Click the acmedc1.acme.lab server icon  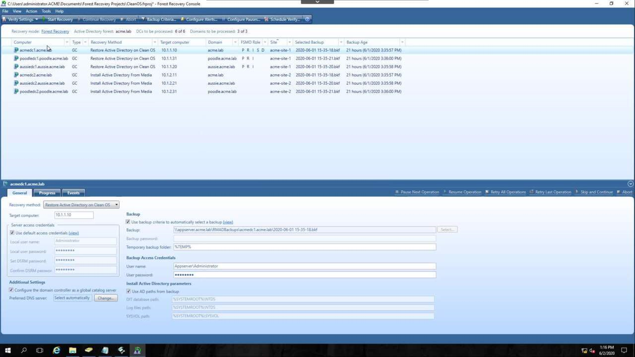pyautogui.click(x=16, y=50)
